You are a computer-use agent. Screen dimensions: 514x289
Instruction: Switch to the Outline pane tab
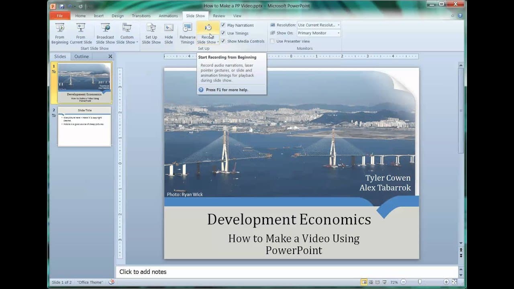tap(82, 57)
